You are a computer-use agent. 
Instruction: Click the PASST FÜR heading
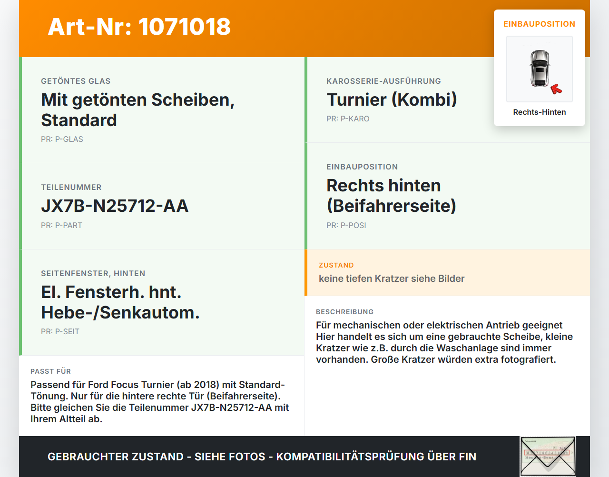50,371
